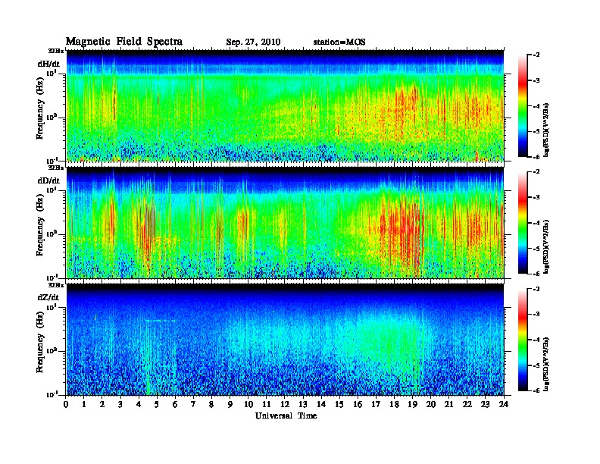Viewport: 600px width, 464px height.
Task: Click the '10' tick on the time axis
Action: [x=248, y=405]
